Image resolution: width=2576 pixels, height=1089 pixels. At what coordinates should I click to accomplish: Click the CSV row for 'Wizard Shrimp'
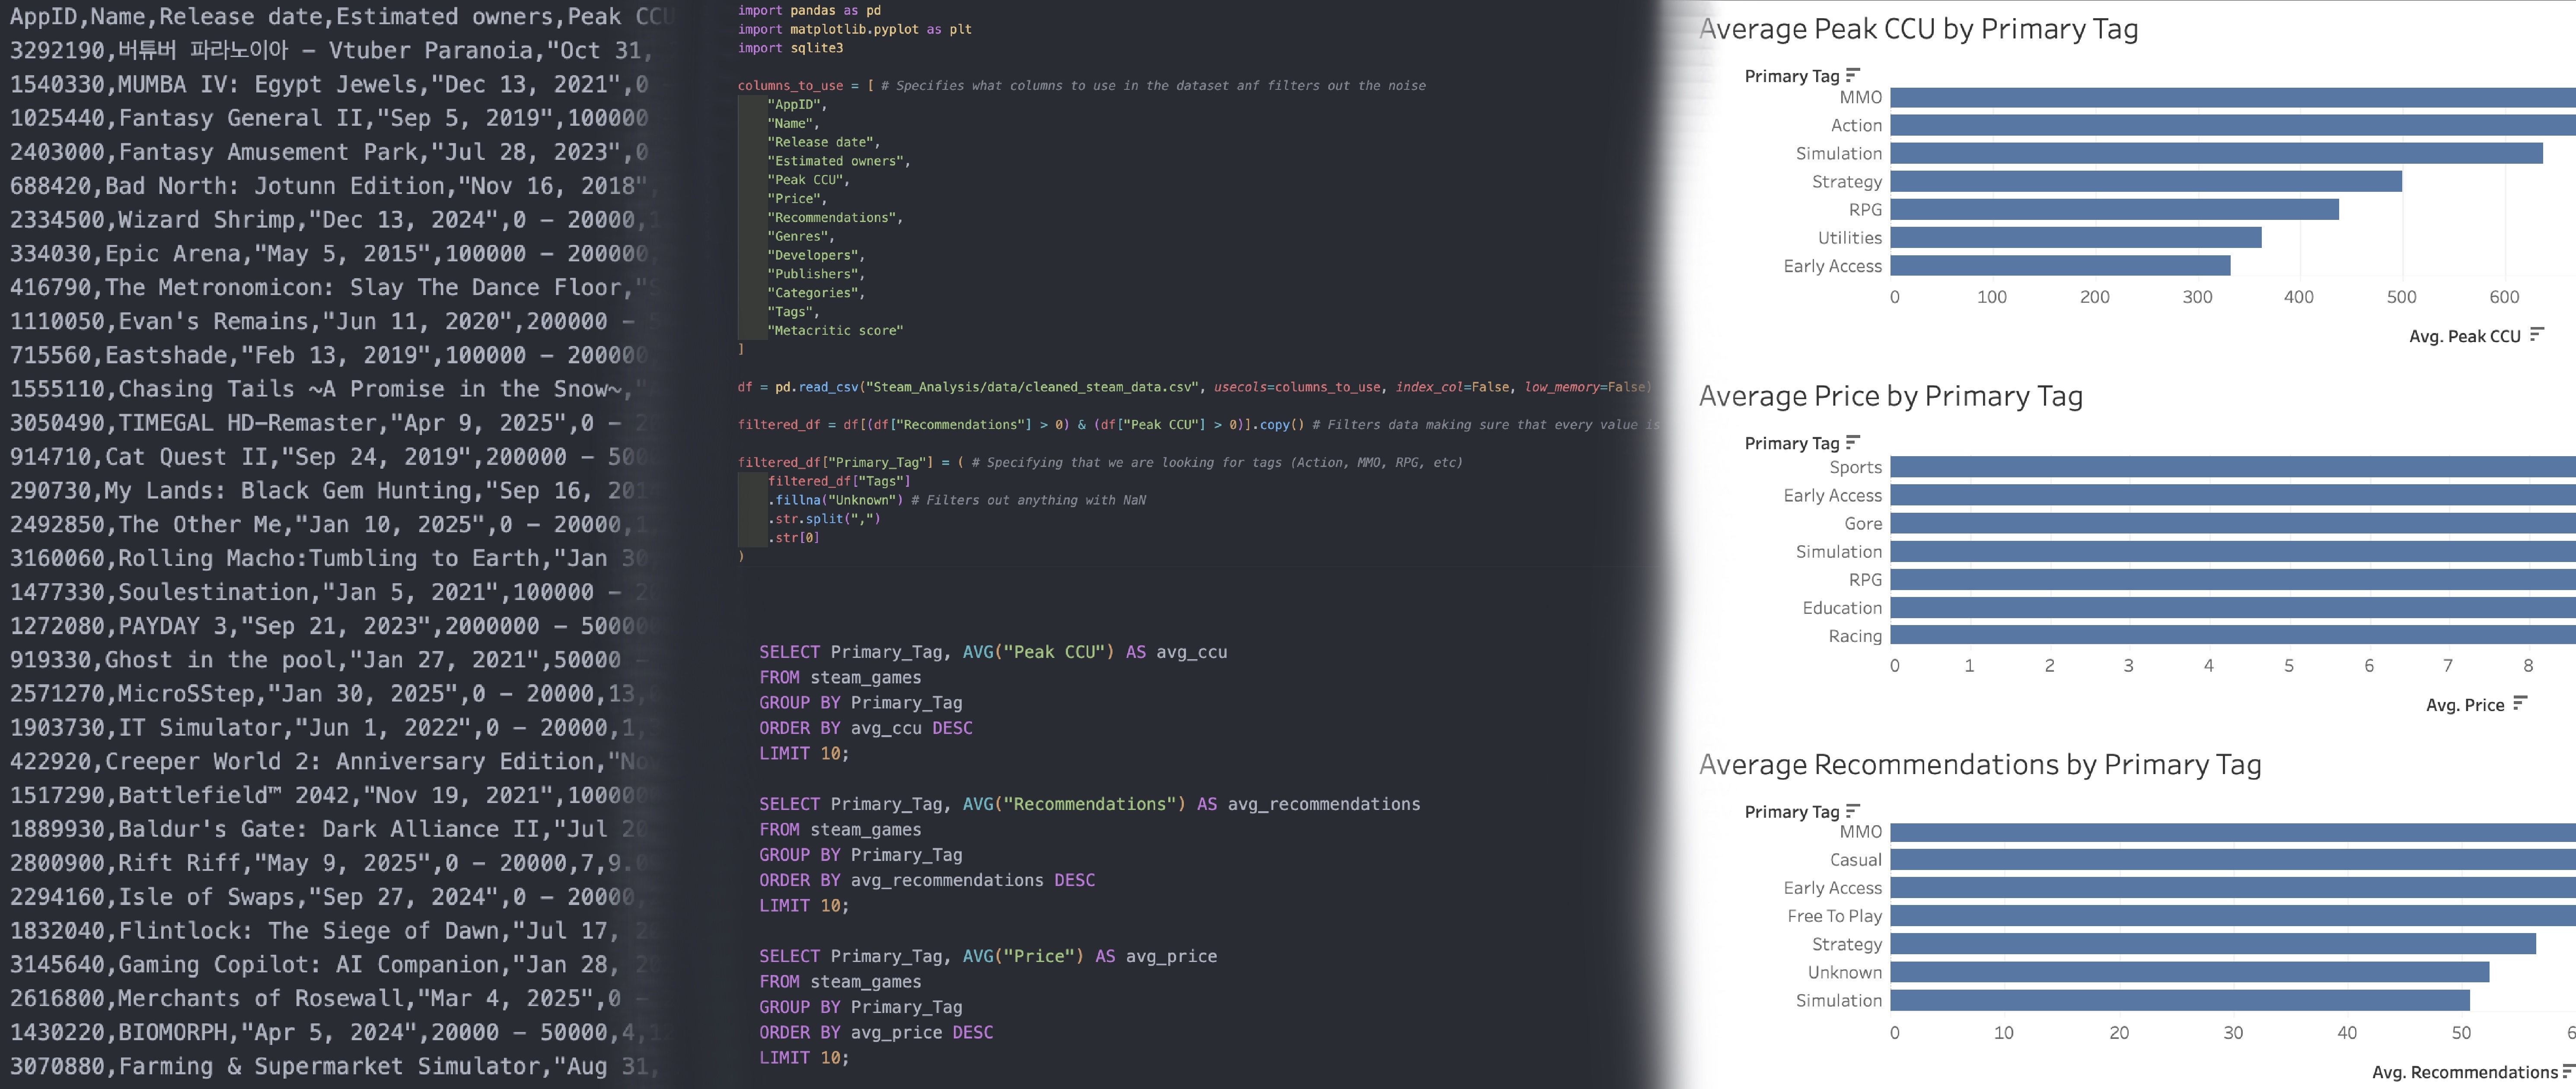tap(335, 221)
